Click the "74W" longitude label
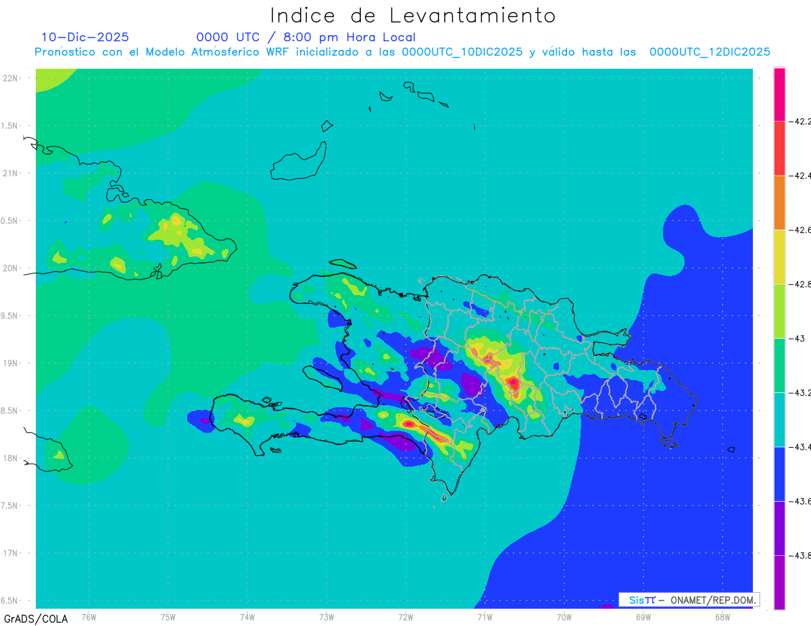Viewport: 811px width, 626px height. pyautogui.click(x=247, y=617)
